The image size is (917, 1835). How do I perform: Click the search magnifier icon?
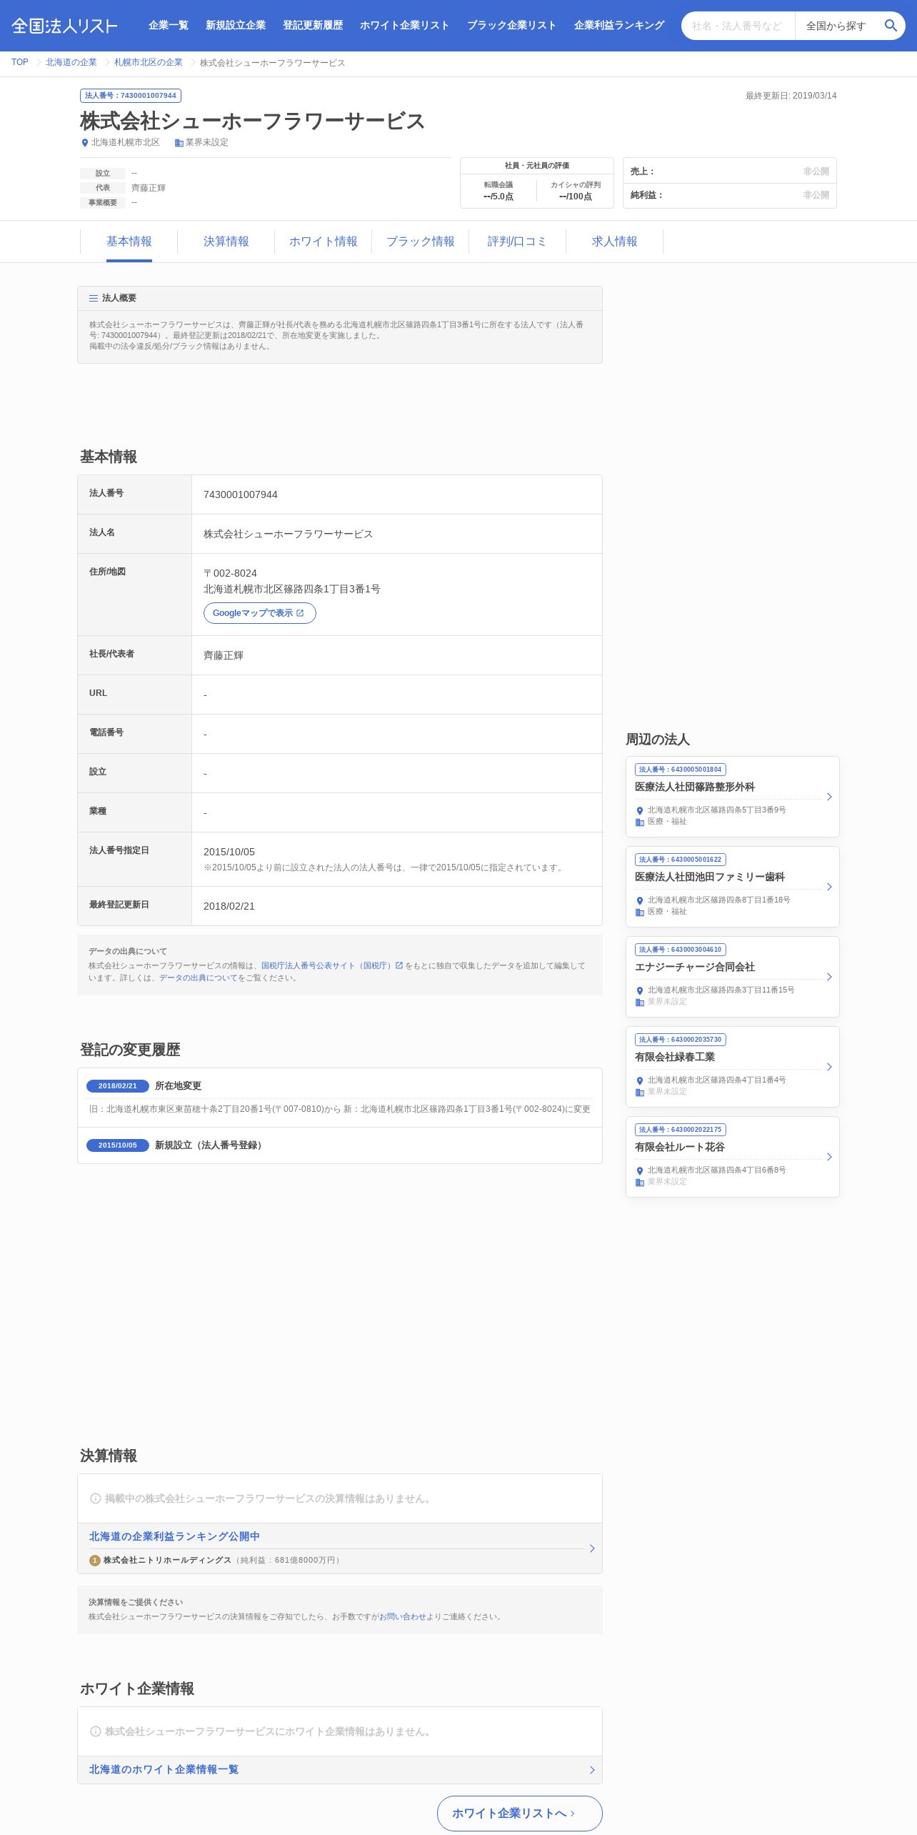point(891,26)
